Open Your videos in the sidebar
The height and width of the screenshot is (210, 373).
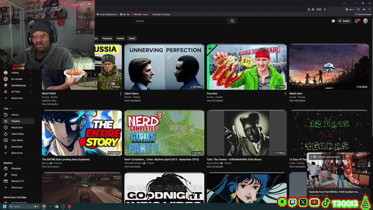19,140
